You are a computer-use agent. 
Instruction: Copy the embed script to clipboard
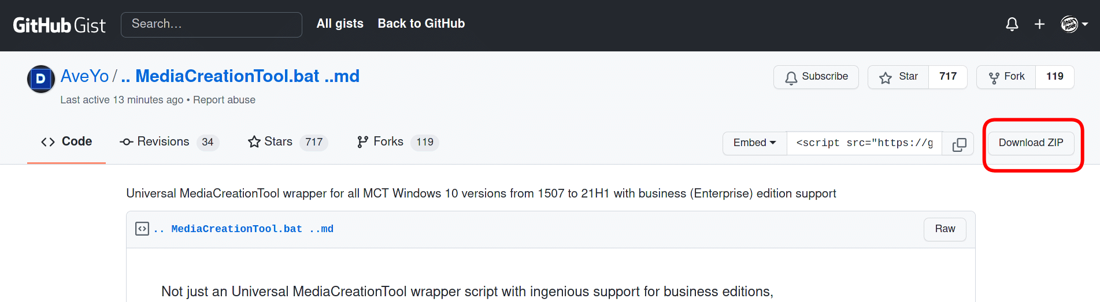pyautogui.click(x=958, y=144)
